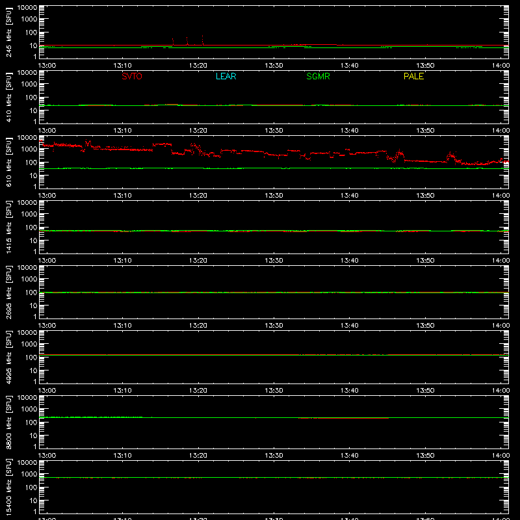Click 13:50 time label under 2695 MHz panel
The height and width of the screenshot is (520, 520).
pyautogui.click(x=425, y=326)
